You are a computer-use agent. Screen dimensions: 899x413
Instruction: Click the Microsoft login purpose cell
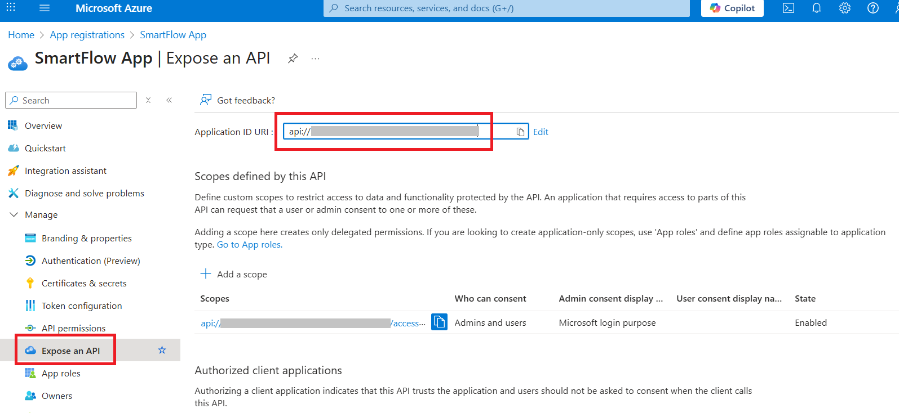coord(607,322)
